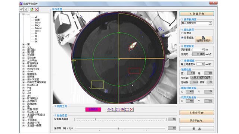239x134 pixels.
Task: Click the colorful zone icon above tree
Action: click(x=32, y=9)
